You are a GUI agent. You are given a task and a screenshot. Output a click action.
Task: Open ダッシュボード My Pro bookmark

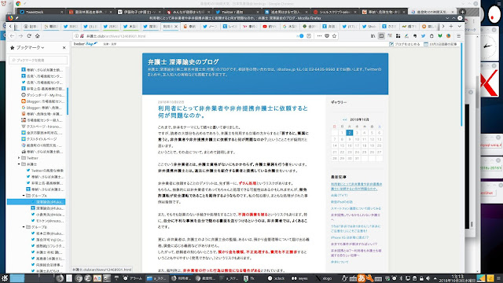tap(42, 95)
